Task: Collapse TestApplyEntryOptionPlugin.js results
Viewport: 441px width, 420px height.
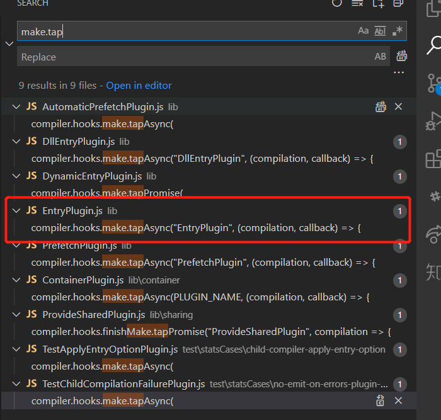Action: pyautogui.click(x=16, y=349)
